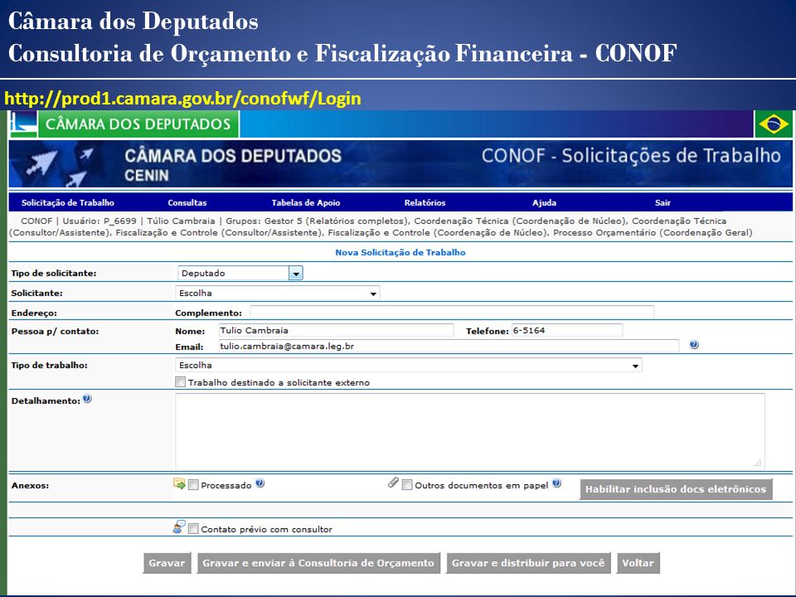This screenshot has width=796, height=597.
Task: Open the Tipo de solicitante dropdown
Action: pos(240,273)
